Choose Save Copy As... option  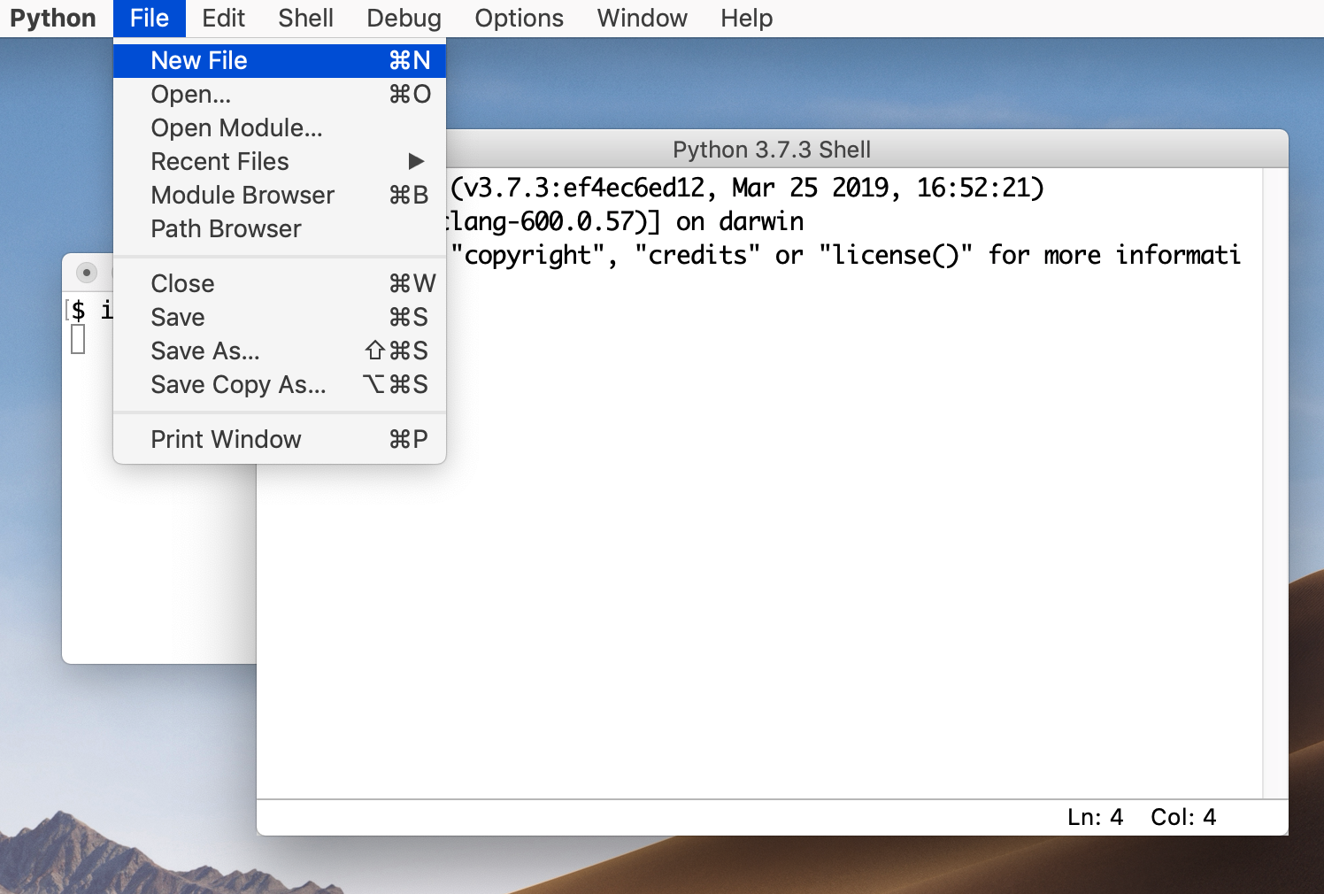tap(238, 384)
